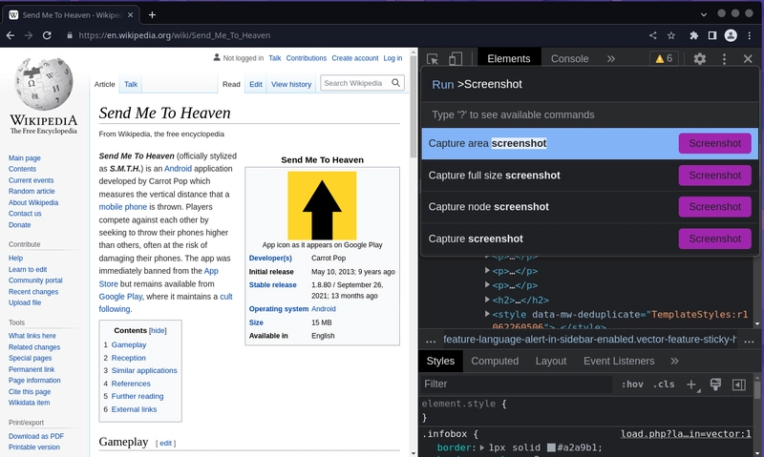
Task: Expand the p node just above h2
Action: [487, 285]
